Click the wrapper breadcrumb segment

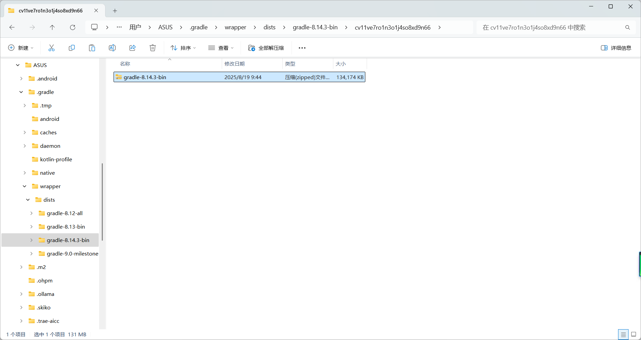coord(236,27)
